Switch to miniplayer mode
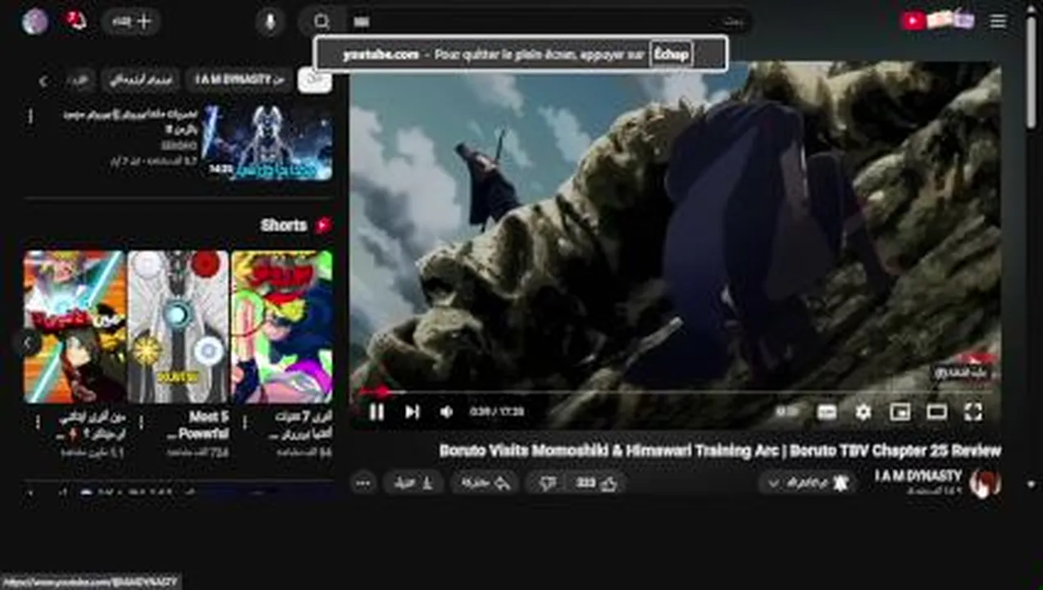The height and width of the screenshot is (590, 1043). click(900, 412)
